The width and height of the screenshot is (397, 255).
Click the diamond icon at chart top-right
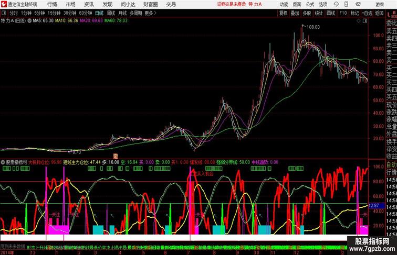pyautogui.click(x=359, y=21)
